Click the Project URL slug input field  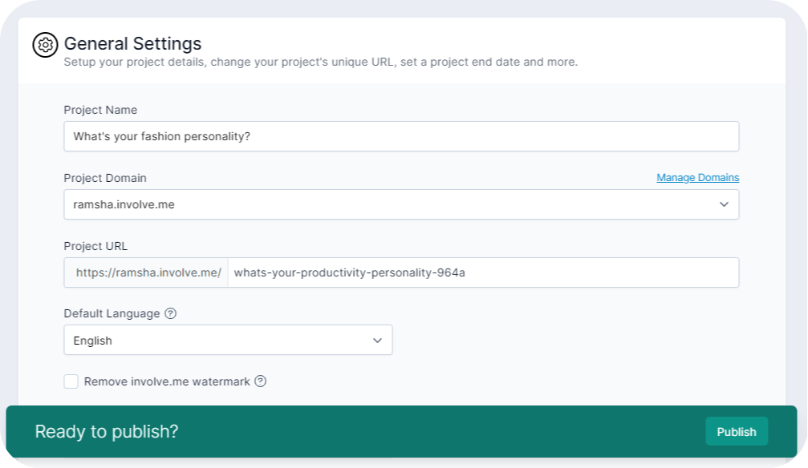click(481, 272)
